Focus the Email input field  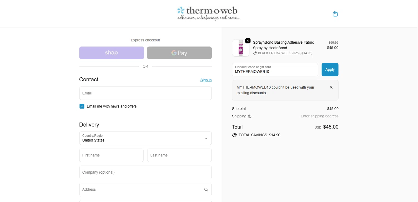click(145, 93)
